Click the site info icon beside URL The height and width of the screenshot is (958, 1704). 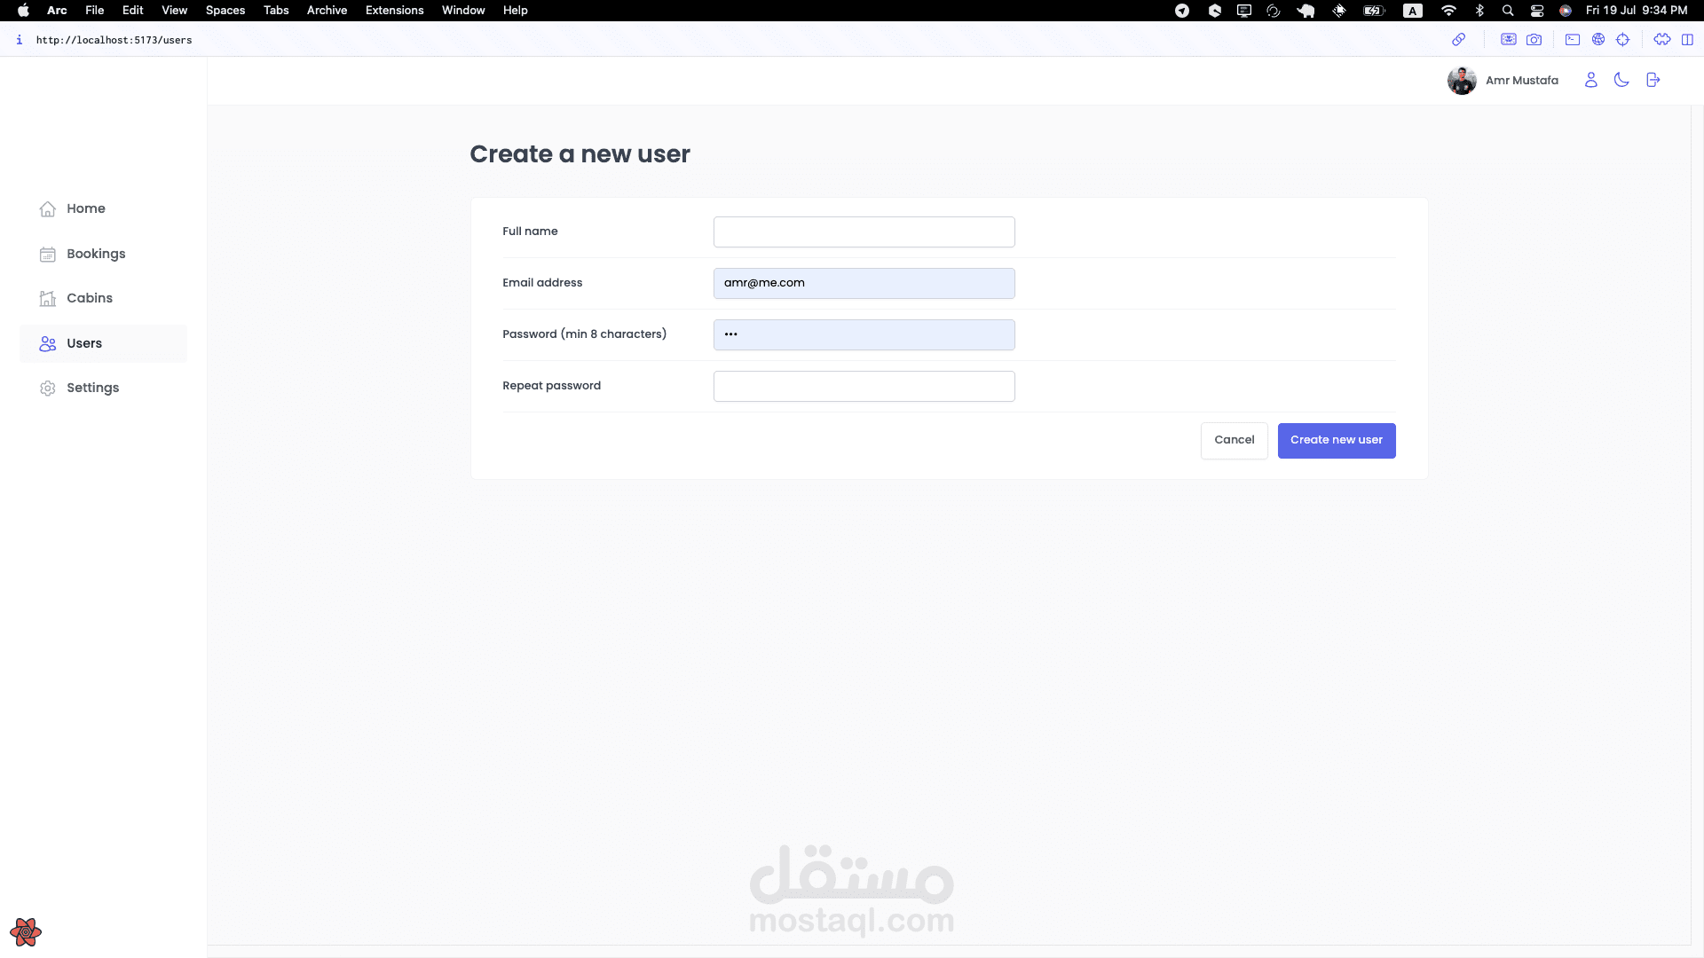[19, 39]
